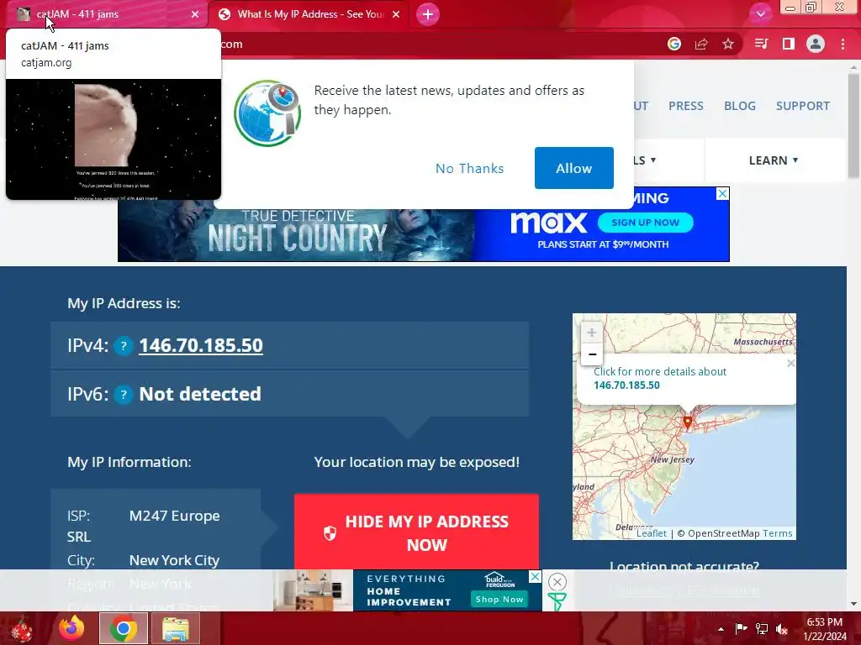This screenshot has width=861, height=645.
Task: Click Shop Now in Ferguson ad
Action: (499, 599)
